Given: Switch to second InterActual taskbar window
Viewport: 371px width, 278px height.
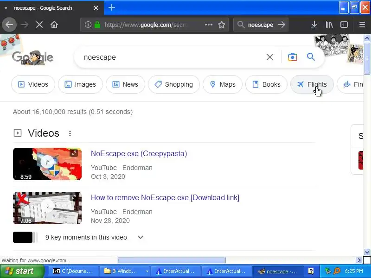Looking at the screenshot, I should (x=226, y=271).
